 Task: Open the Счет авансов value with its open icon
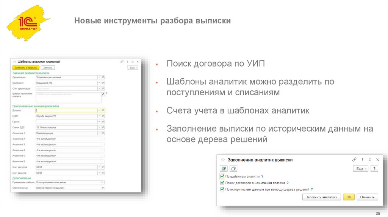(103, 173)
